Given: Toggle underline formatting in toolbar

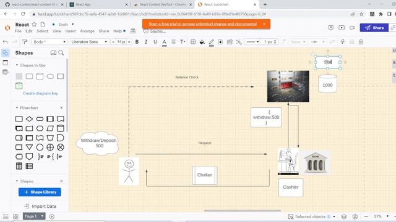Looking at the screenshot, I should [155, 42].
